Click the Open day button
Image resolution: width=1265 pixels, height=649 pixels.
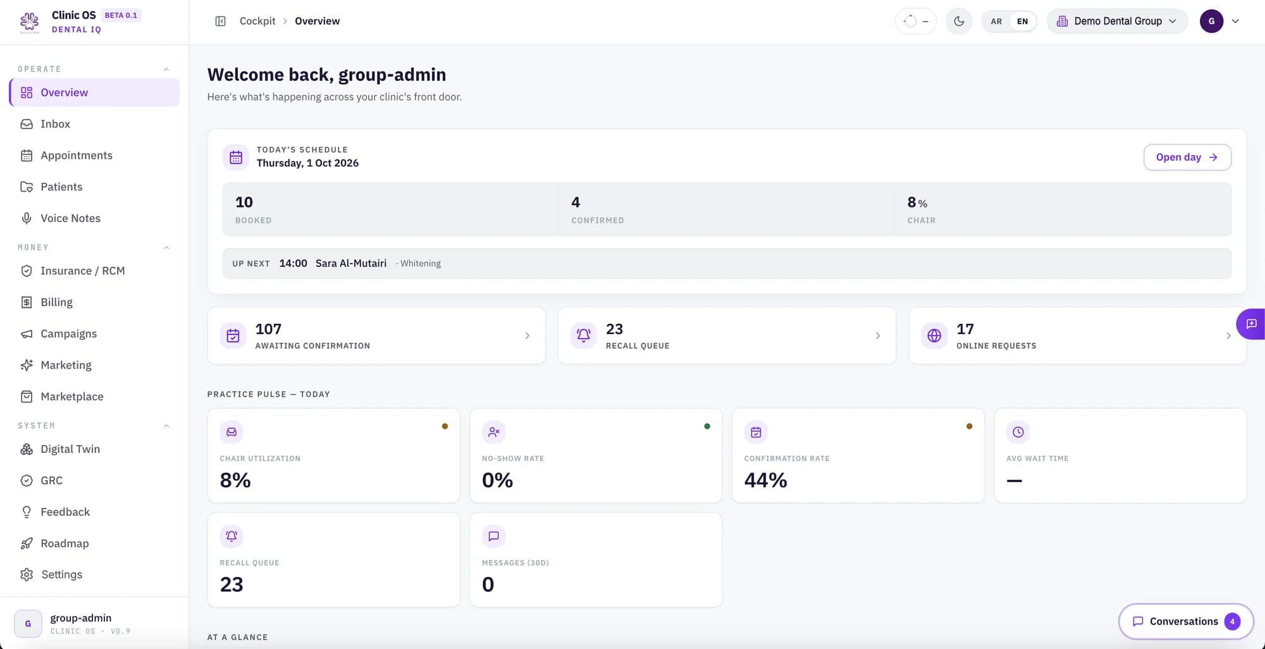pos(1187,158)
